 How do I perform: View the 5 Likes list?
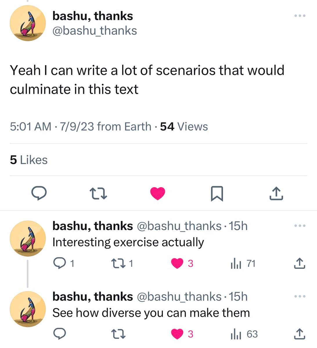tap(28, 160)
